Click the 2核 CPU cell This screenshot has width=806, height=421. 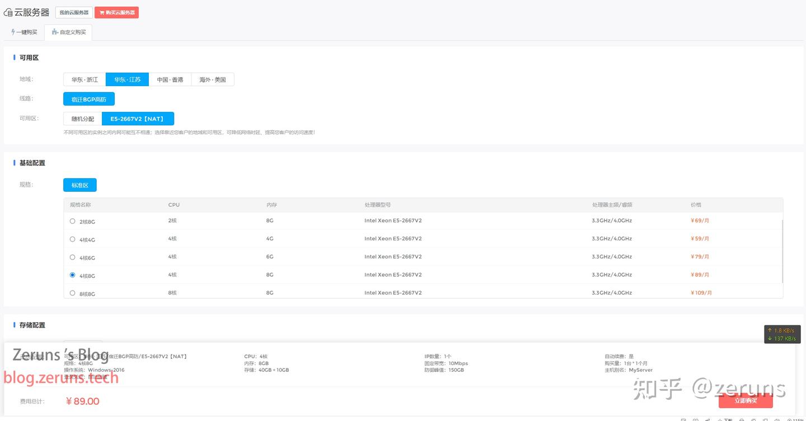[172, 221]
